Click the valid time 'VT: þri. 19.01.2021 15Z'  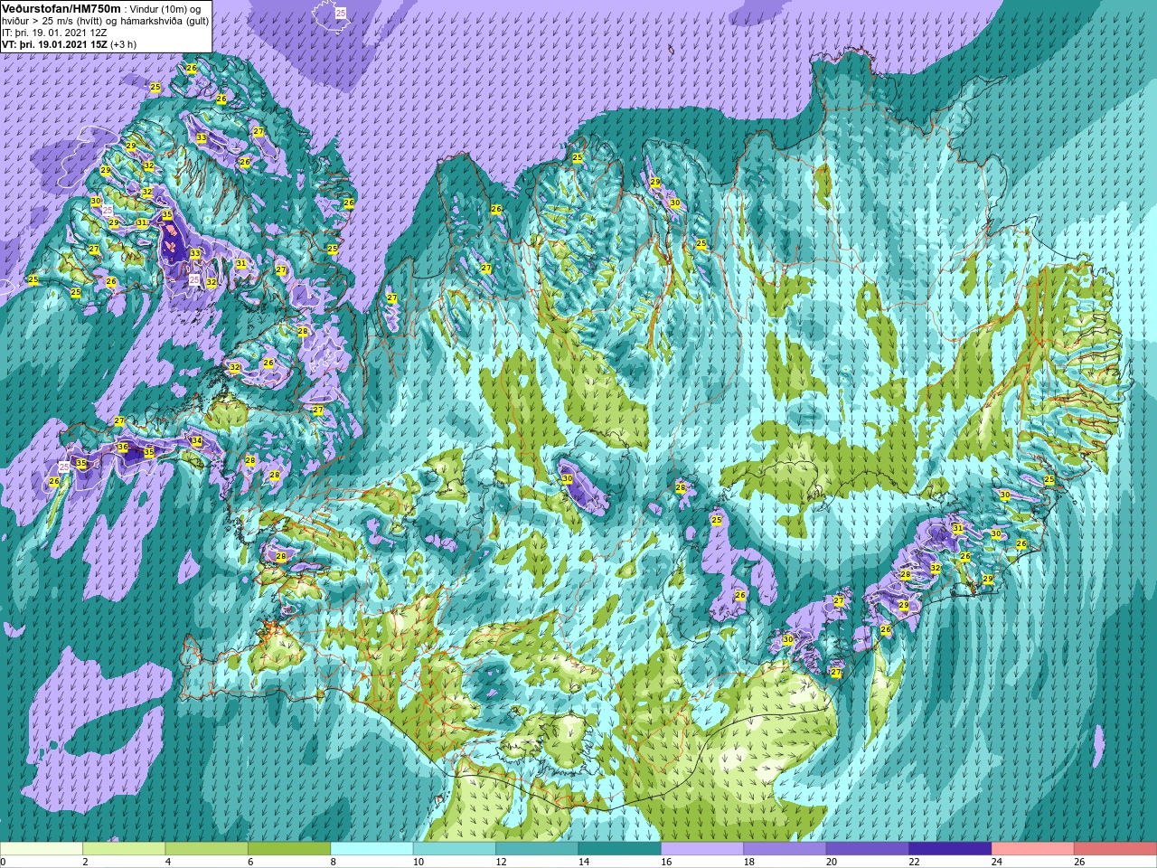tap(55, 44)
